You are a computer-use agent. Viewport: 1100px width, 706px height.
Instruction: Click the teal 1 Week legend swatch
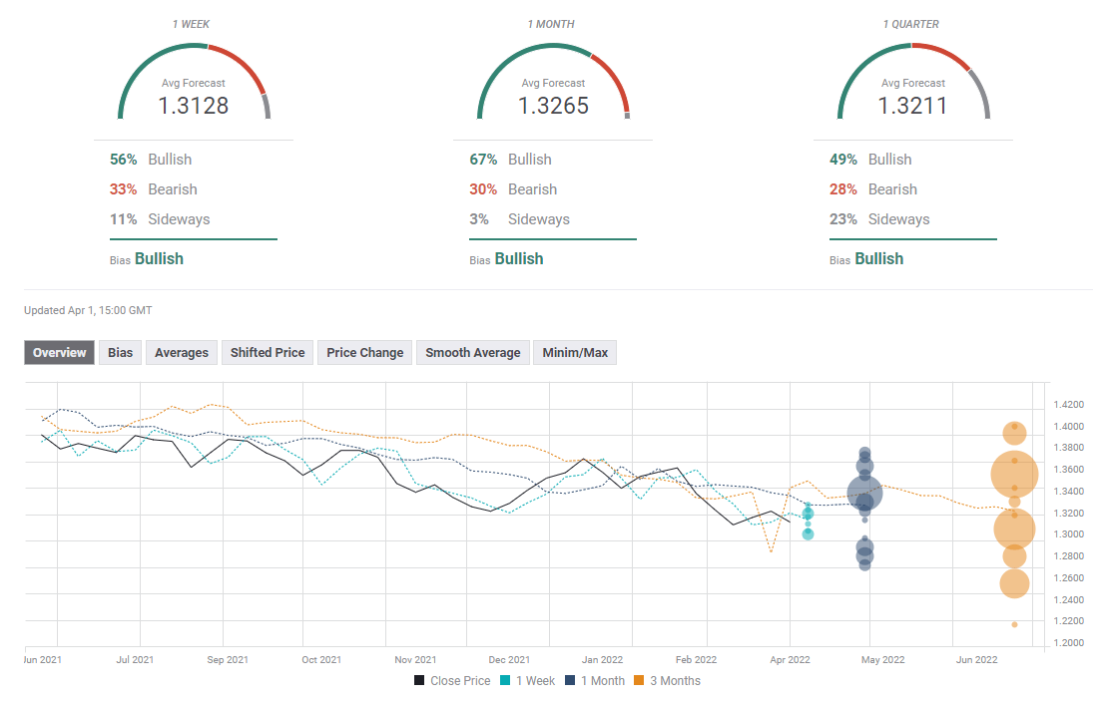click(x=506, y=681)
